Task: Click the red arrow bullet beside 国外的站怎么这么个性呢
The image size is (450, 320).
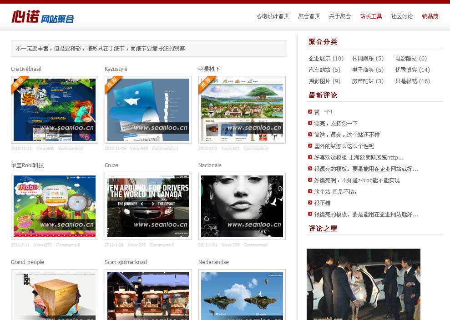Action: click(x=310, y=146)
